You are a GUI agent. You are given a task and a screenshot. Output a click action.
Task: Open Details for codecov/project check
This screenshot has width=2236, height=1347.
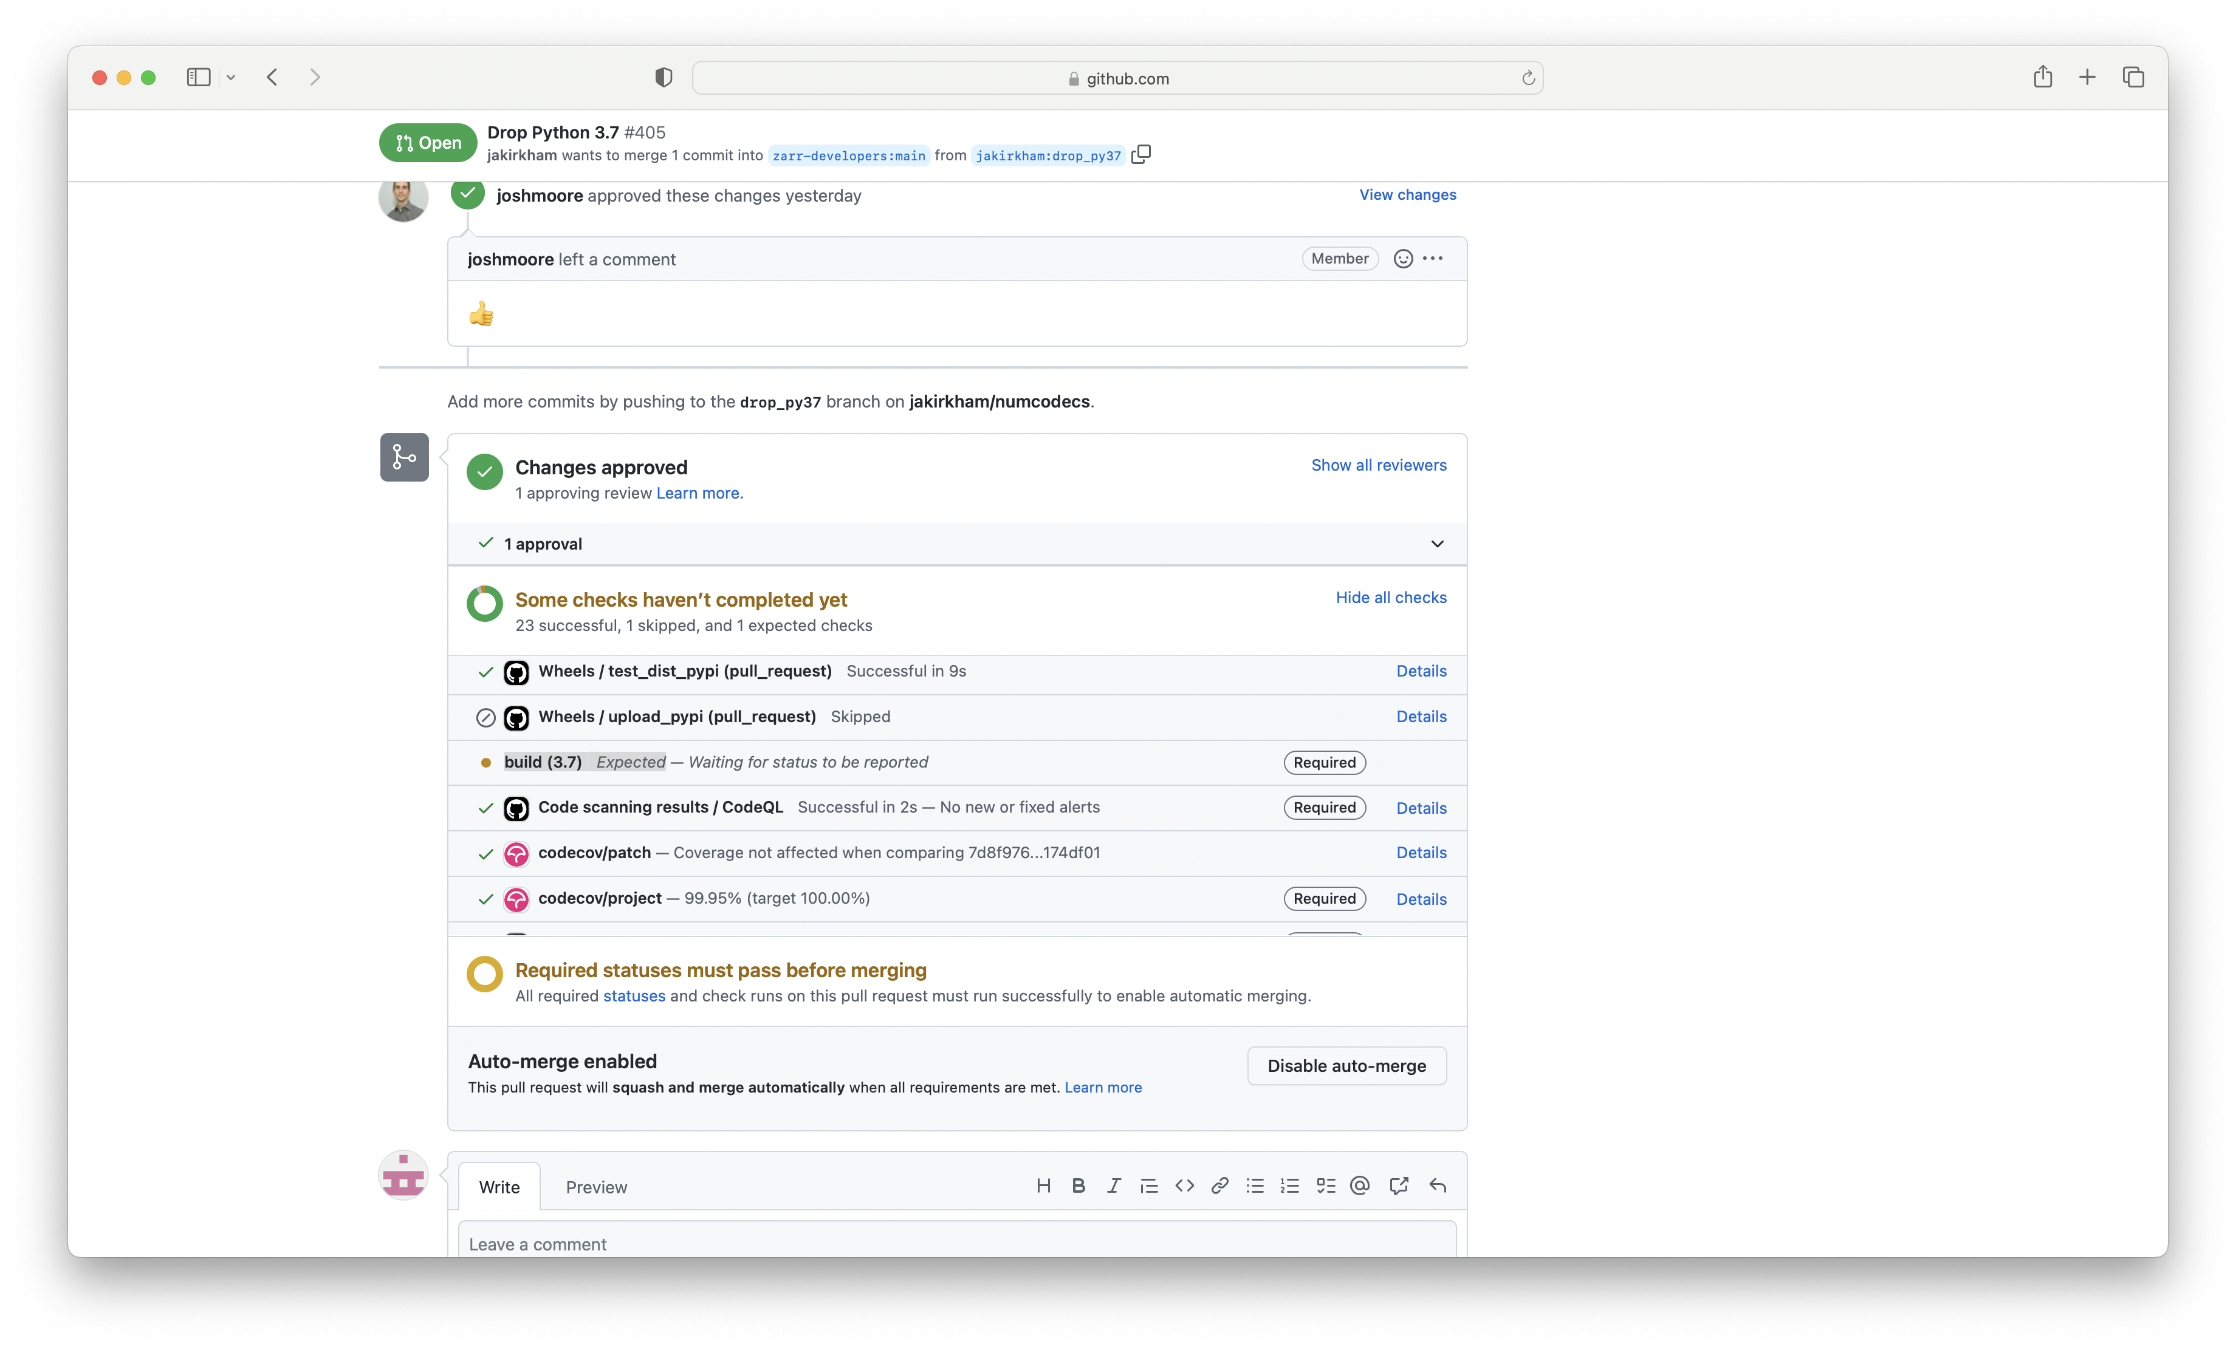tap(1421, 899)
